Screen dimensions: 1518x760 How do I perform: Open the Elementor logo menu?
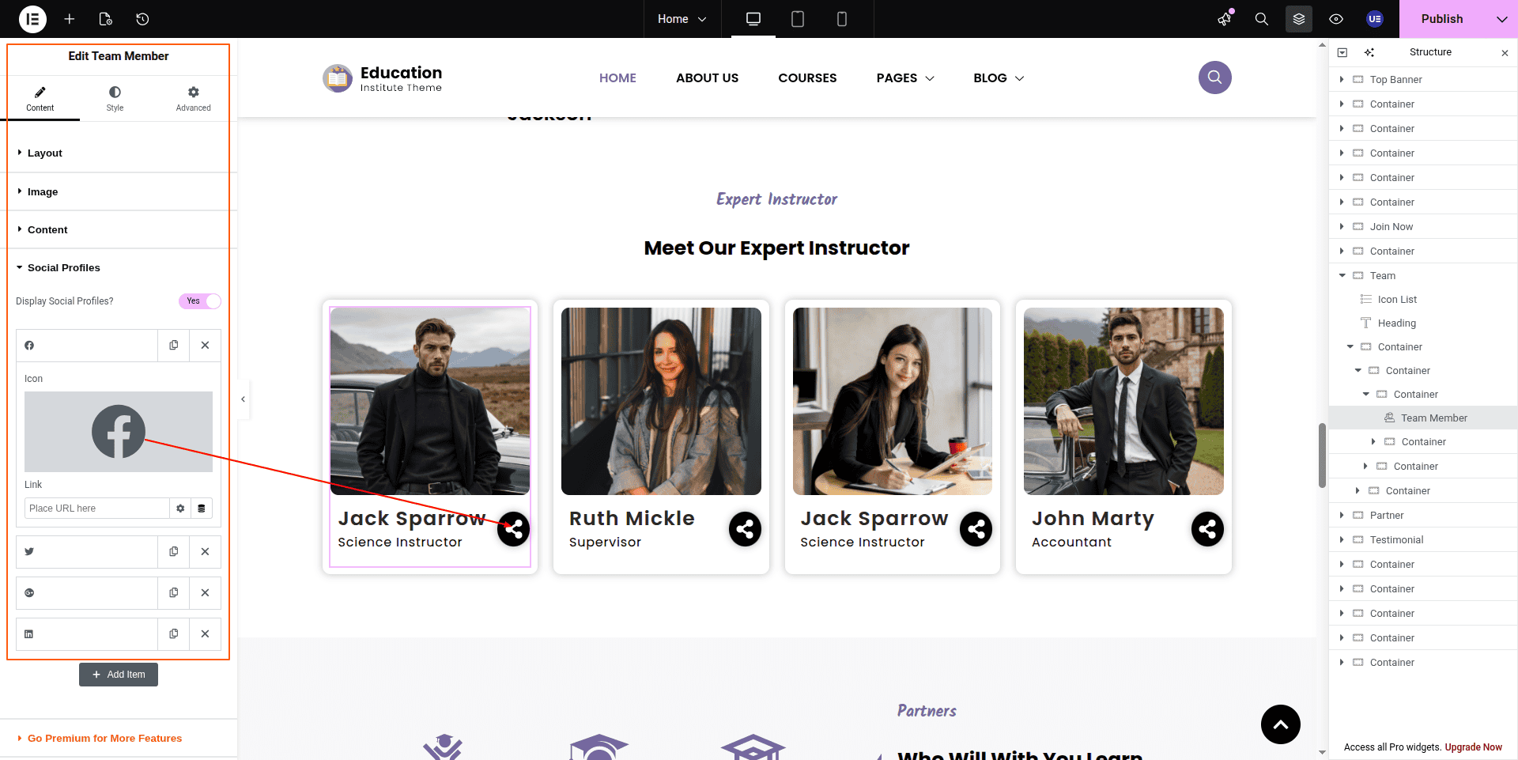tap(32, 19)
